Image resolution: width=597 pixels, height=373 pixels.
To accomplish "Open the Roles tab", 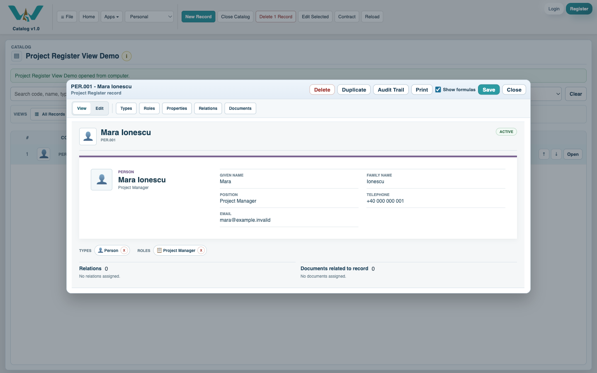I will [x=149, y=109].
